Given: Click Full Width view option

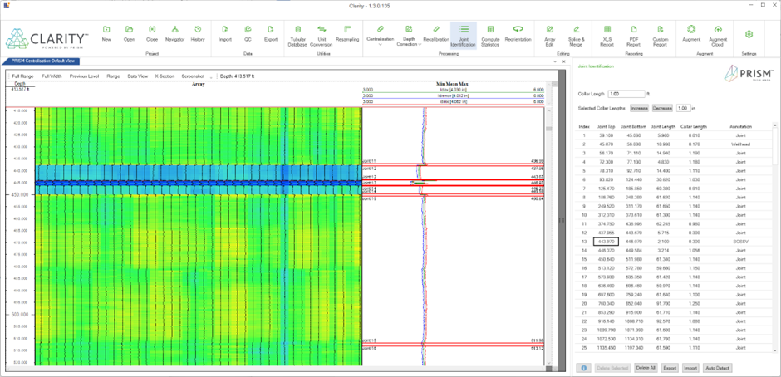Looking at the screenshot, I should tap(52, 76).
